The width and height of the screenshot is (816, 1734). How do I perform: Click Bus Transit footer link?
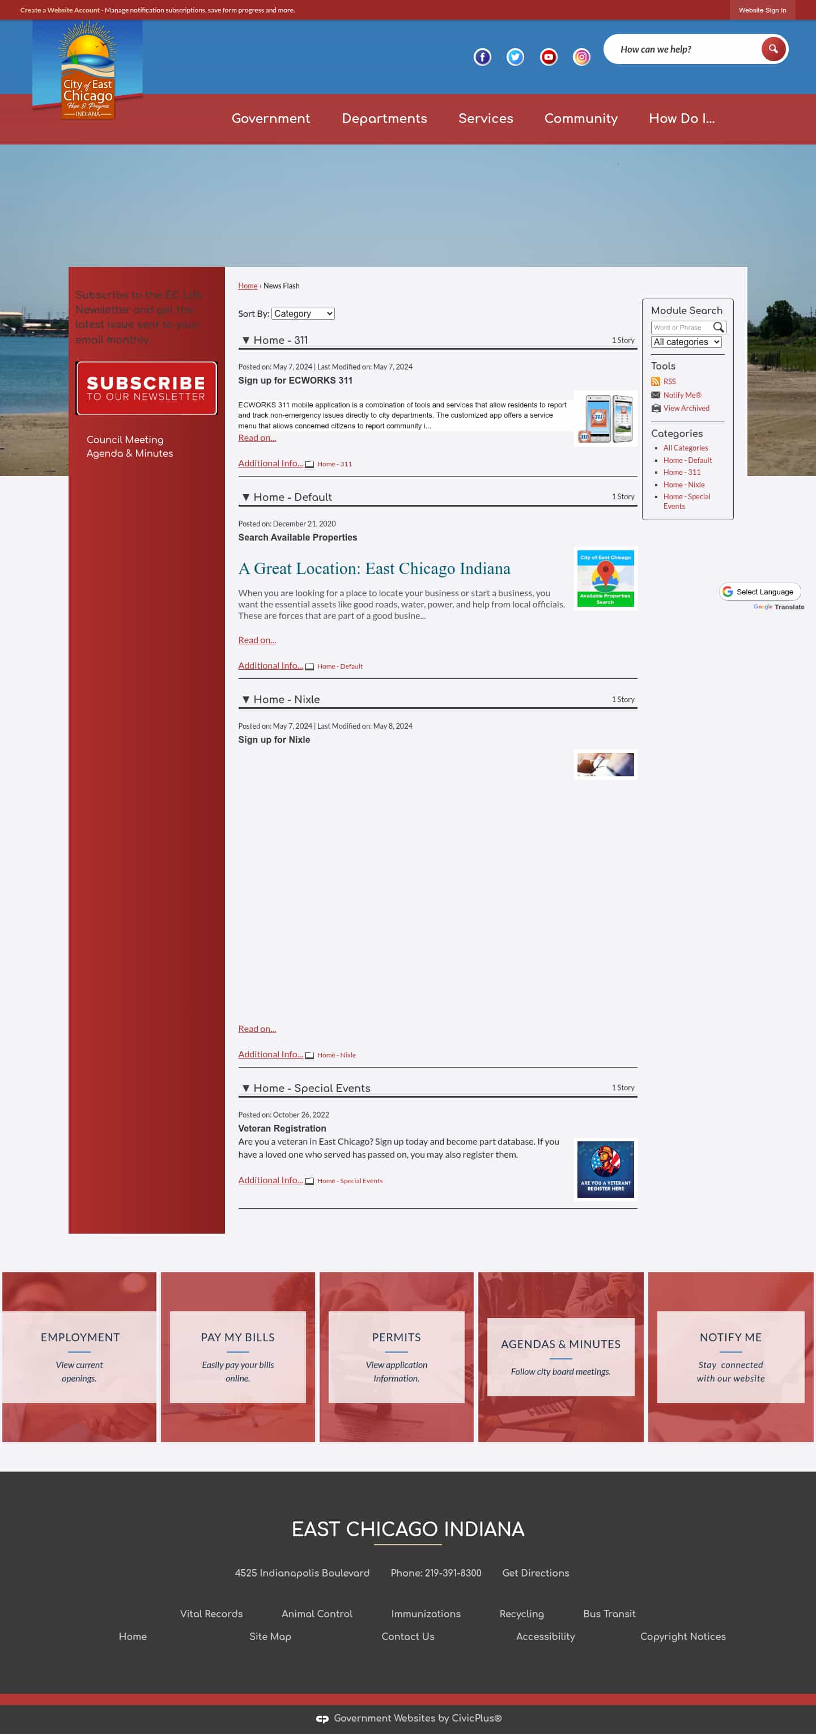coord(609,1614)
